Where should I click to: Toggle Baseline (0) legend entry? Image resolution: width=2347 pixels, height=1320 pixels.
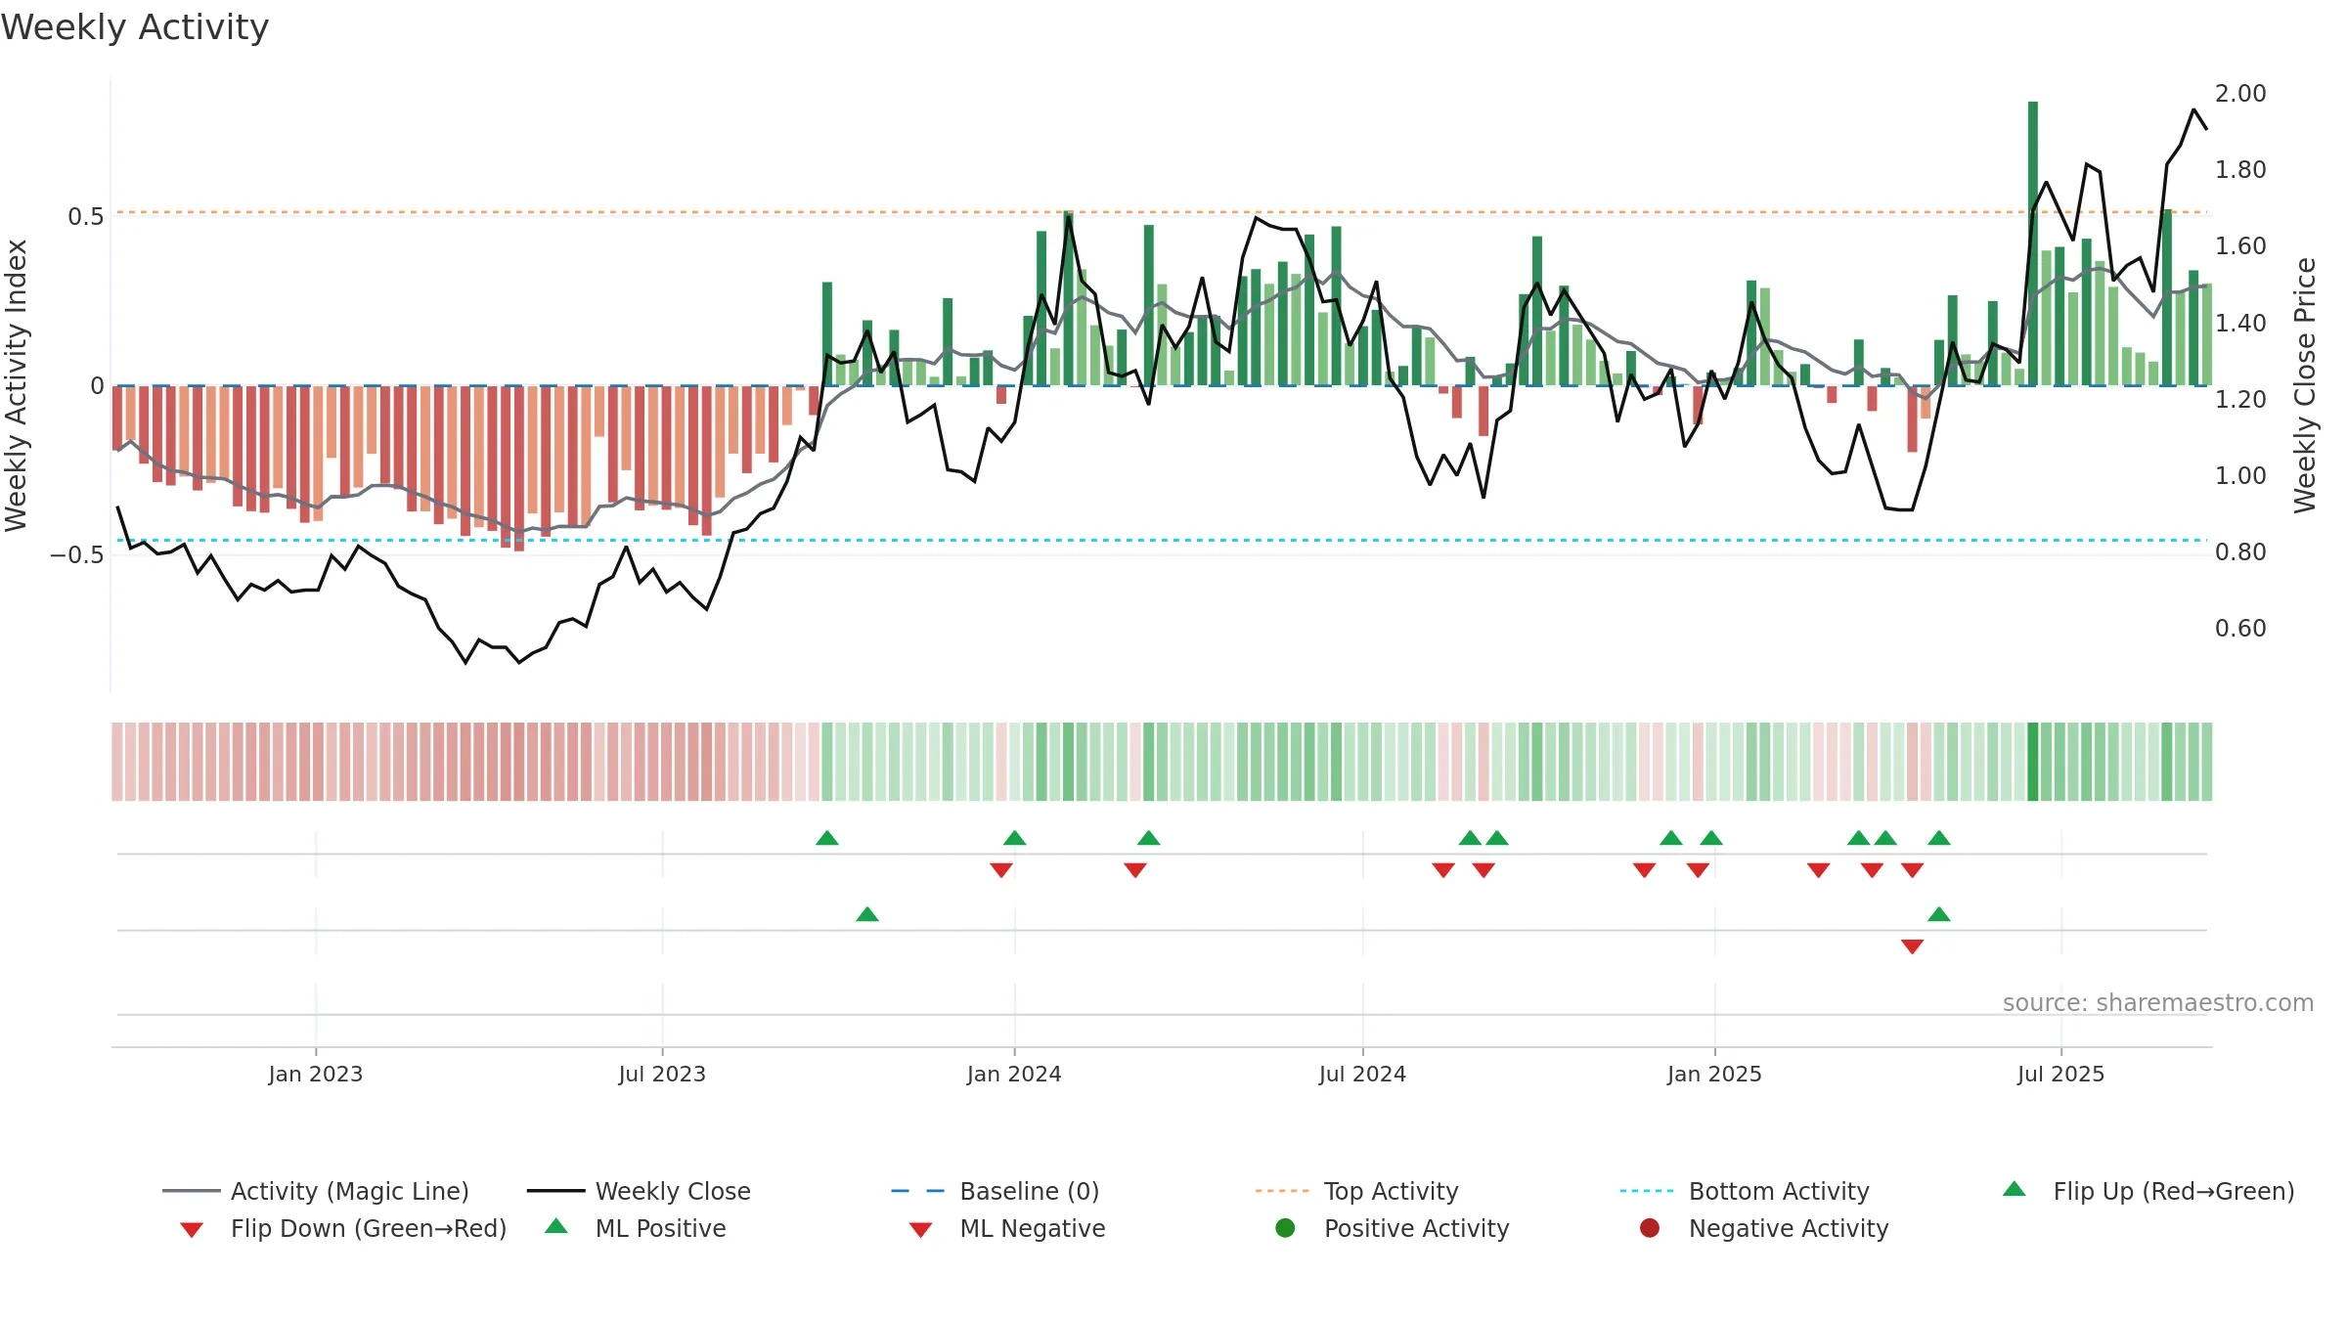(x=996, y=1191)
